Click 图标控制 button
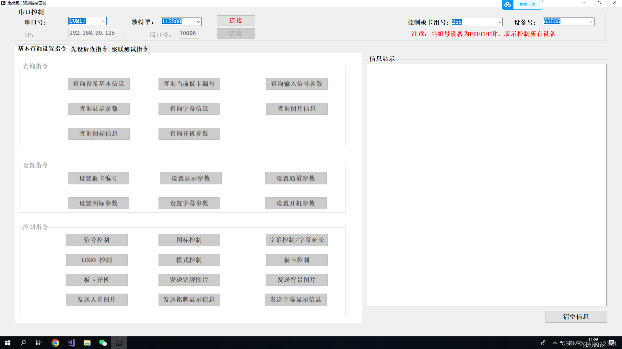 189,240
